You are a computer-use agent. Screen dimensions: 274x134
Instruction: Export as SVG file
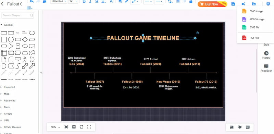click(255, 27)
